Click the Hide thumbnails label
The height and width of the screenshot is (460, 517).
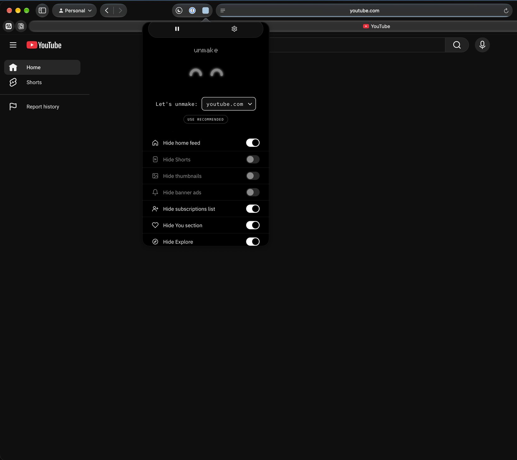point(182,176)
